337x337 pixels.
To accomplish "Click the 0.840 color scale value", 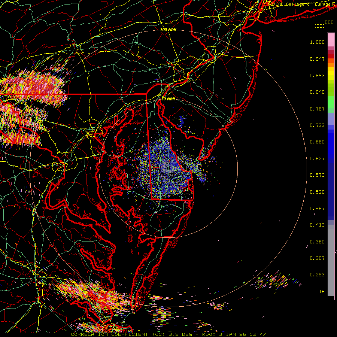I will [x=317, y=92].
